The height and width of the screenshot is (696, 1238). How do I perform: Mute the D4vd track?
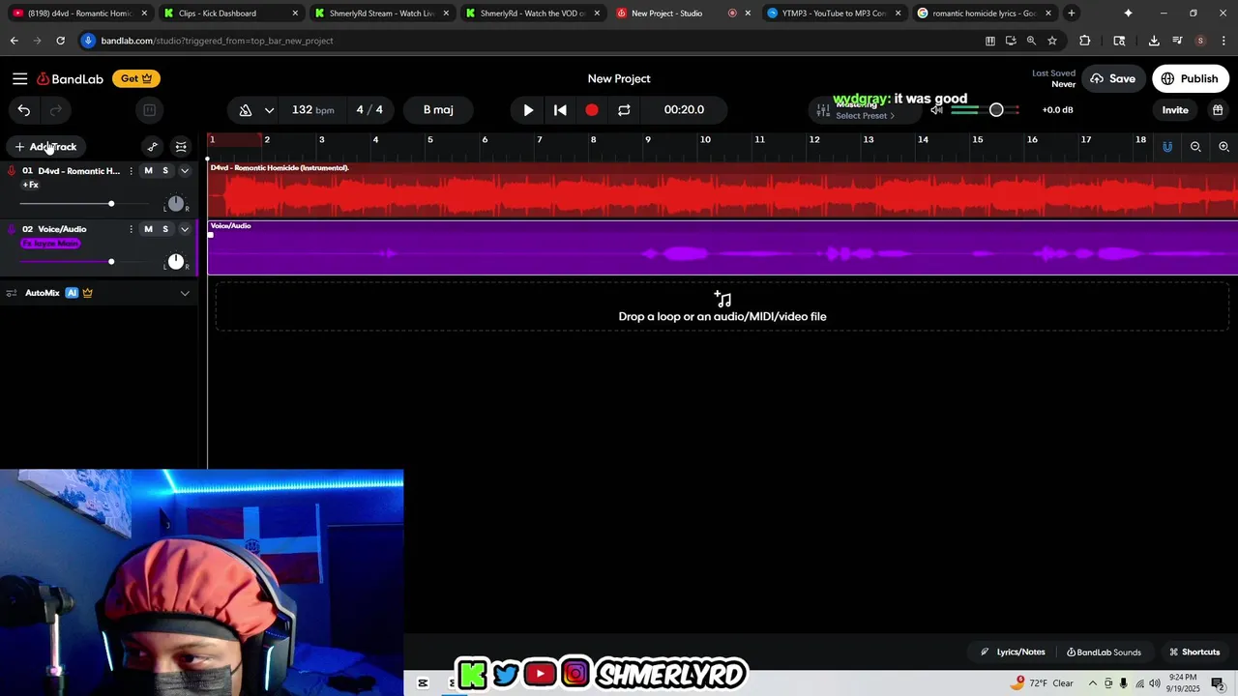(148, 171)
